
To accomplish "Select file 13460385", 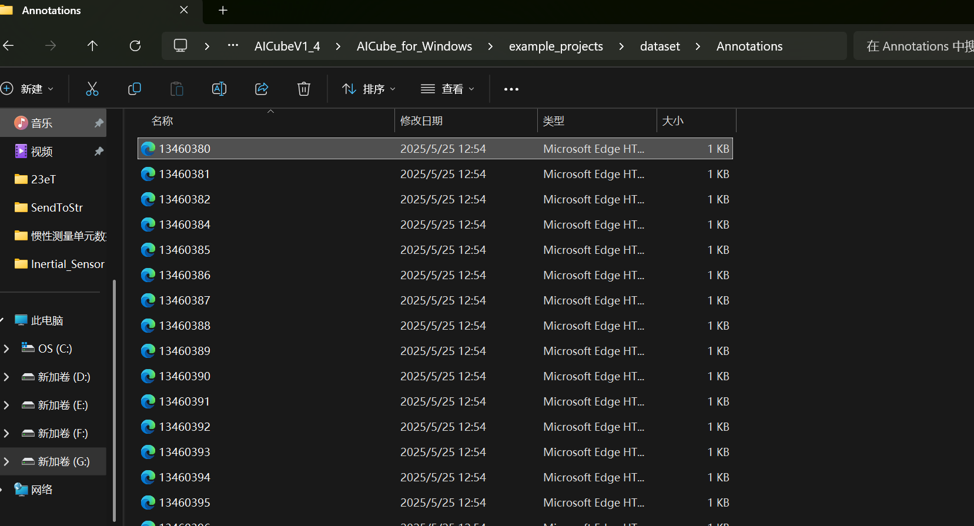I will click(x=435, y=250).
